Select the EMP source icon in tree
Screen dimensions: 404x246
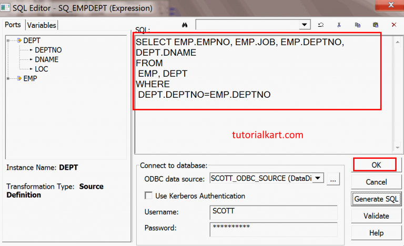pyautogui.click(x=19, y=78)
